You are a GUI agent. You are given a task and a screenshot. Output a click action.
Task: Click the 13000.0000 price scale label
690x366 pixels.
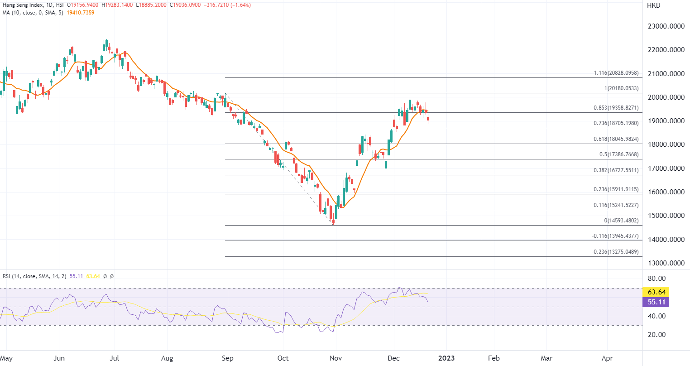click(x=666, y=263)
